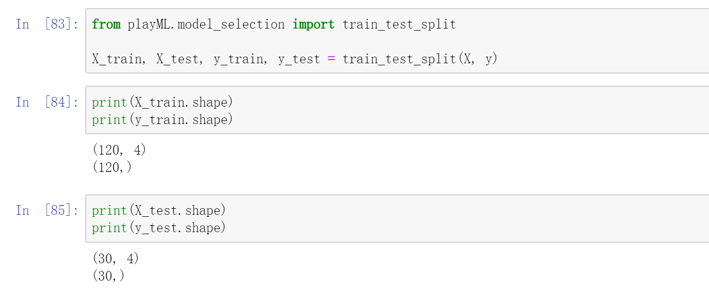Viewport: 709px width, 301px height.
Task: Click the In [85] cell prompt
Action: pyautogui.click(x=47, y=210)
